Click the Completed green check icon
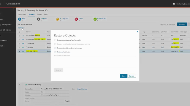This screenshot has width=190, height=106. 95,19
